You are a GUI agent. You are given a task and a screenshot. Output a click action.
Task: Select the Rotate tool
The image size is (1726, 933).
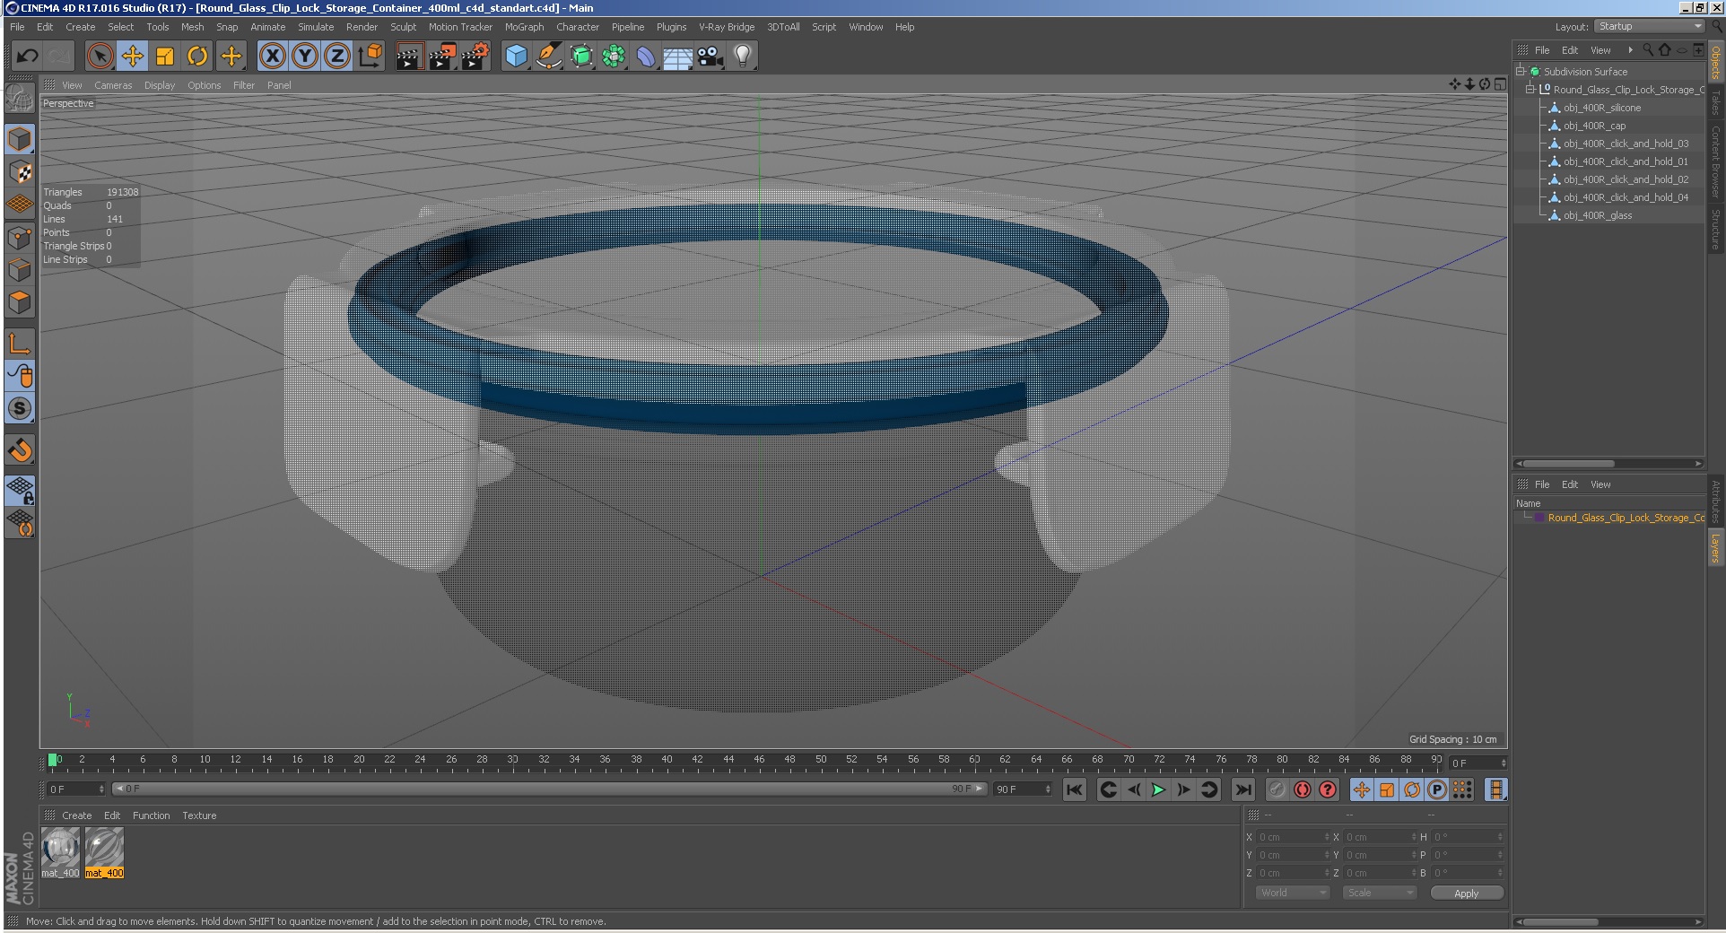[x=197, y=57]
